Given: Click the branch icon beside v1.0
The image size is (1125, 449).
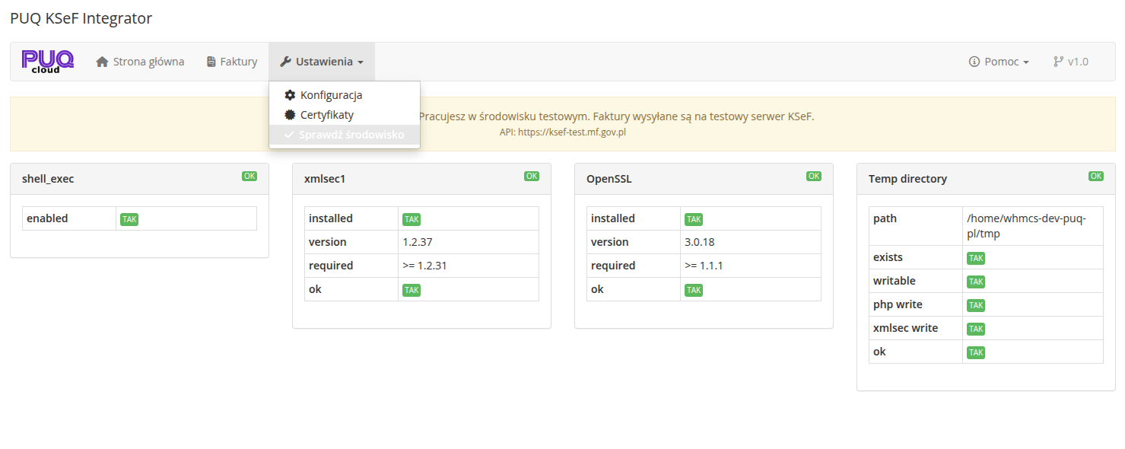Looking at the screenshot, I should (x=1057, y=62).
